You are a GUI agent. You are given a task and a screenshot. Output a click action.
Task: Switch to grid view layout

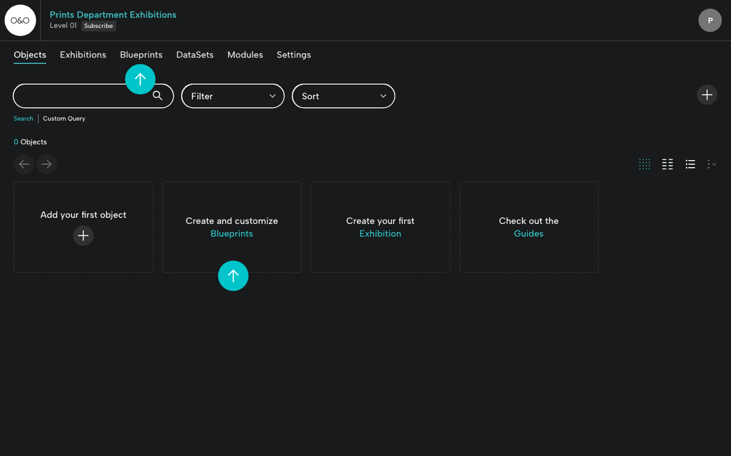pos(645,164)
